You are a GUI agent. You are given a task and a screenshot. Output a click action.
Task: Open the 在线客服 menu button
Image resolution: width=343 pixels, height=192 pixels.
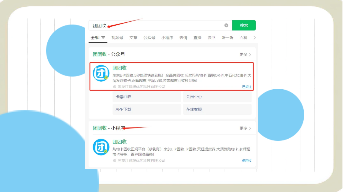coord(217,109)
